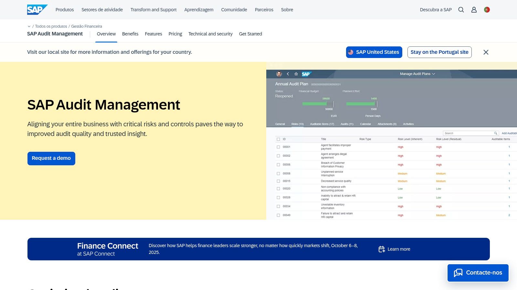The height and width of the screenshot is (290, 517).
Task: Click the Planned Effort progress bar
Action: coord(362,104)
